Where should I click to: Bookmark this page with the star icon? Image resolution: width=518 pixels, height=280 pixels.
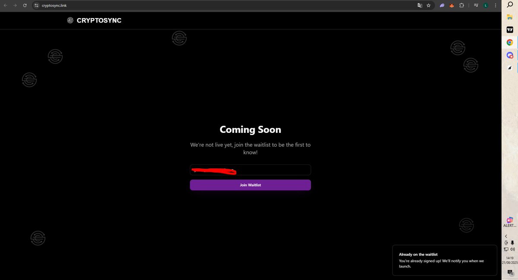pyautogui.click(x=429, y=6)
